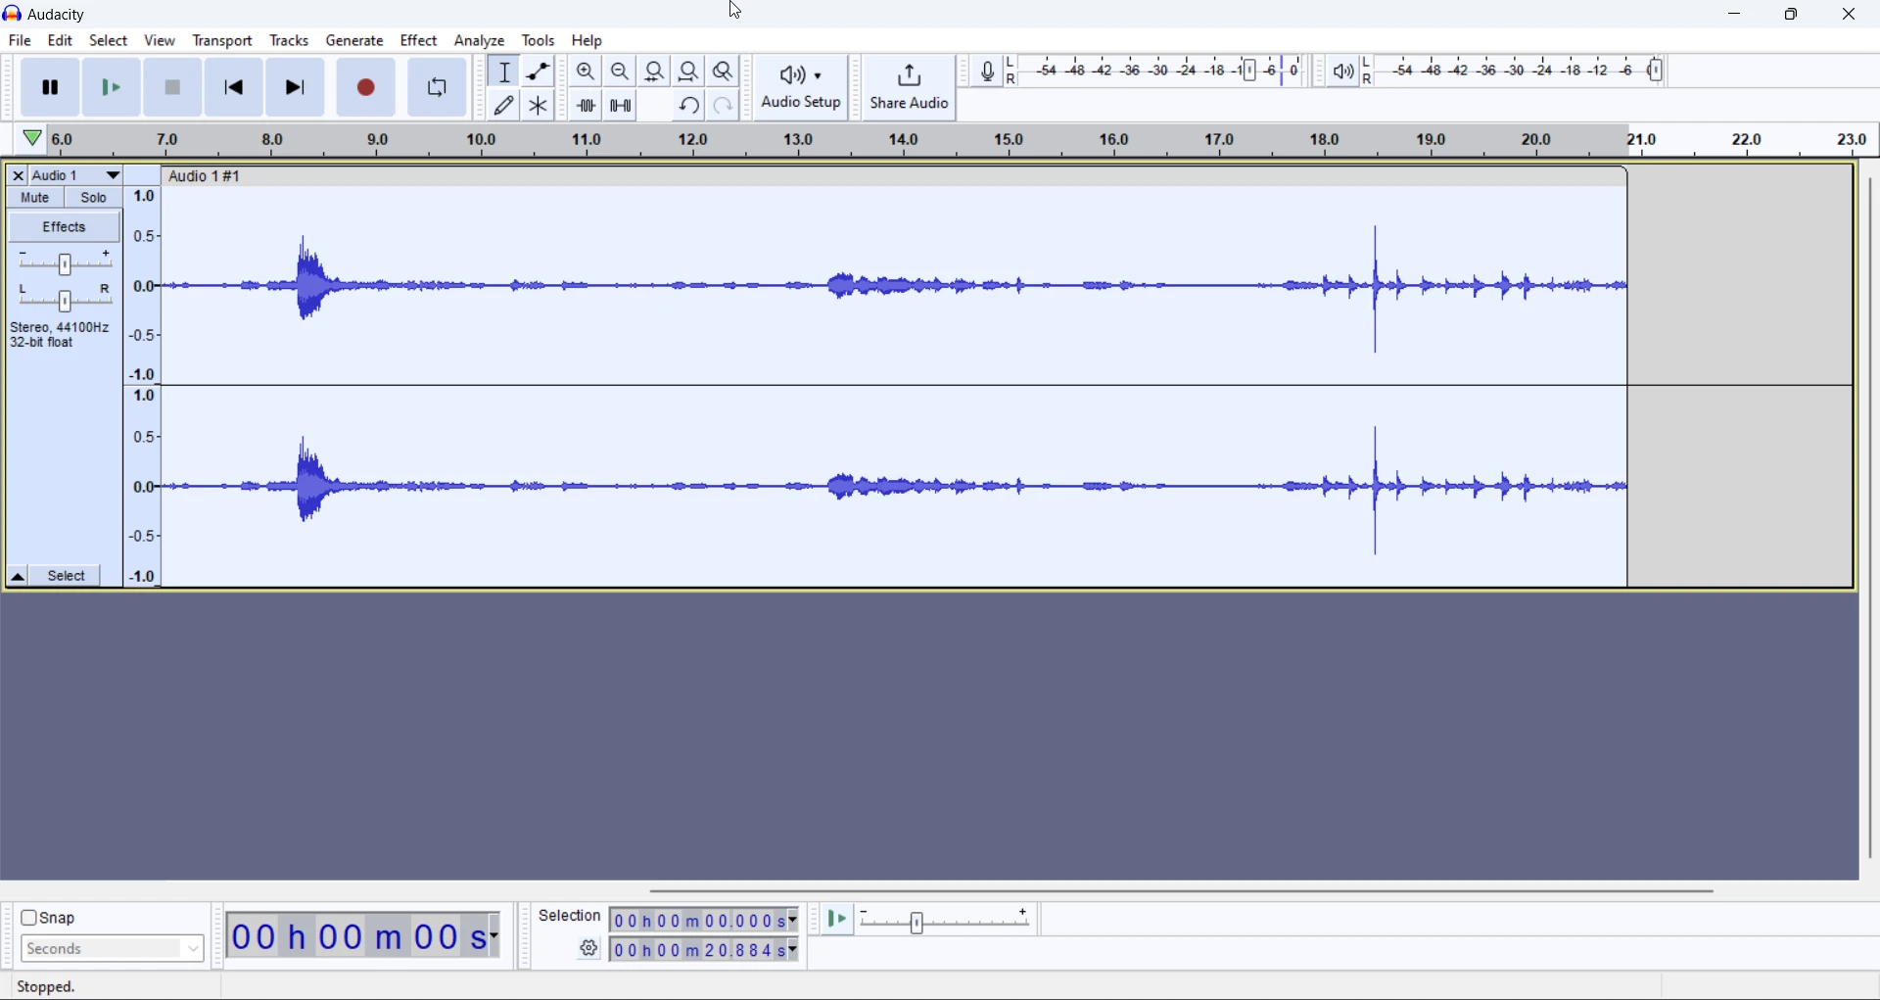Start recording with the Record button
The height and width of the screenshot is (1000, 1880).
pyautogui.click(x=367, y=88)
